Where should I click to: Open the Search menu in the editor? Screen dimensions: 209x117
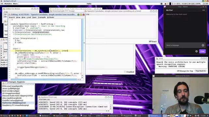pos(12,17)
